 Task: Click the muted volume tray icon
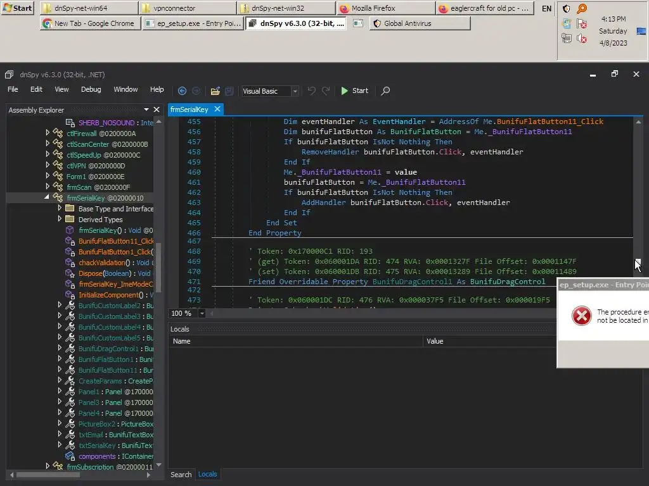581,39
